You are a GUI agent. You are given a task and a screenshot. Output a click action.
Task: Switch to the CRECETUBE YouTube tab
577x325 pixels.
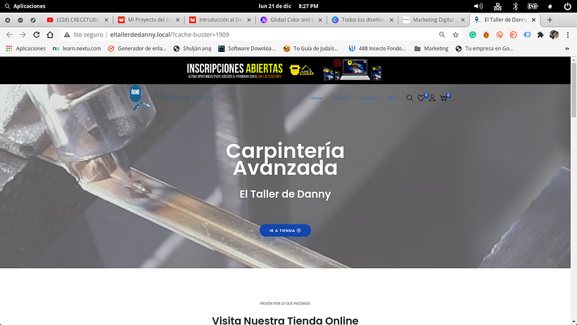(77, 20)
